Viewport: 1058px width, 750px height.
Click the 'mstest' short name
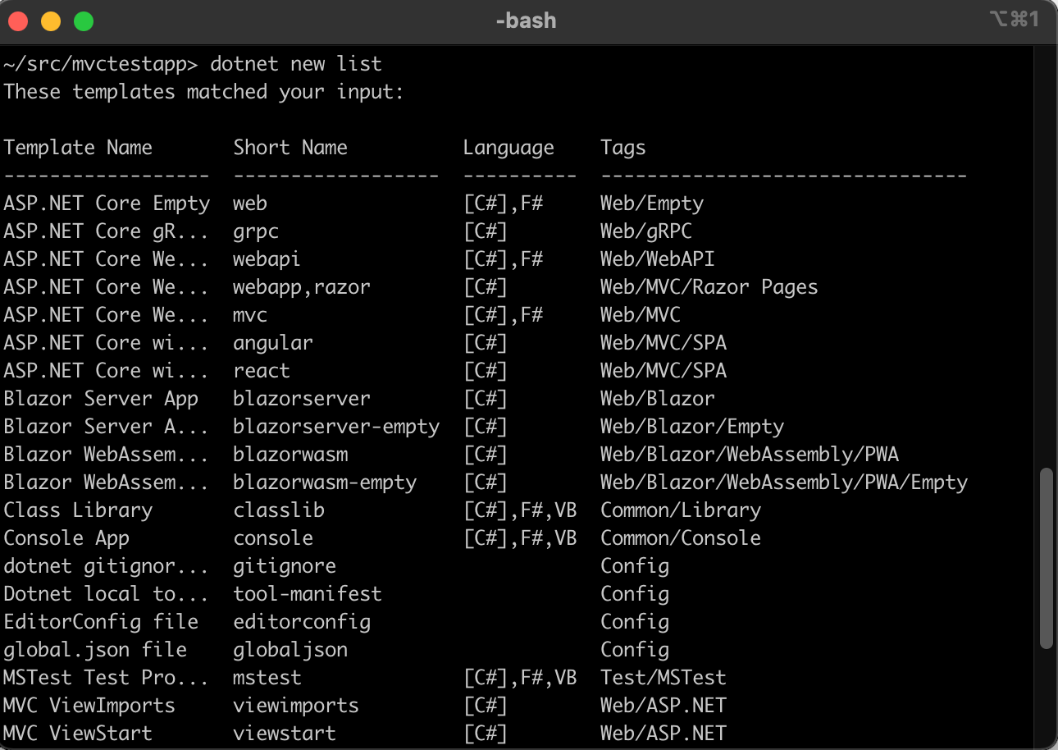pyautogui.click(x=267, y=678)
